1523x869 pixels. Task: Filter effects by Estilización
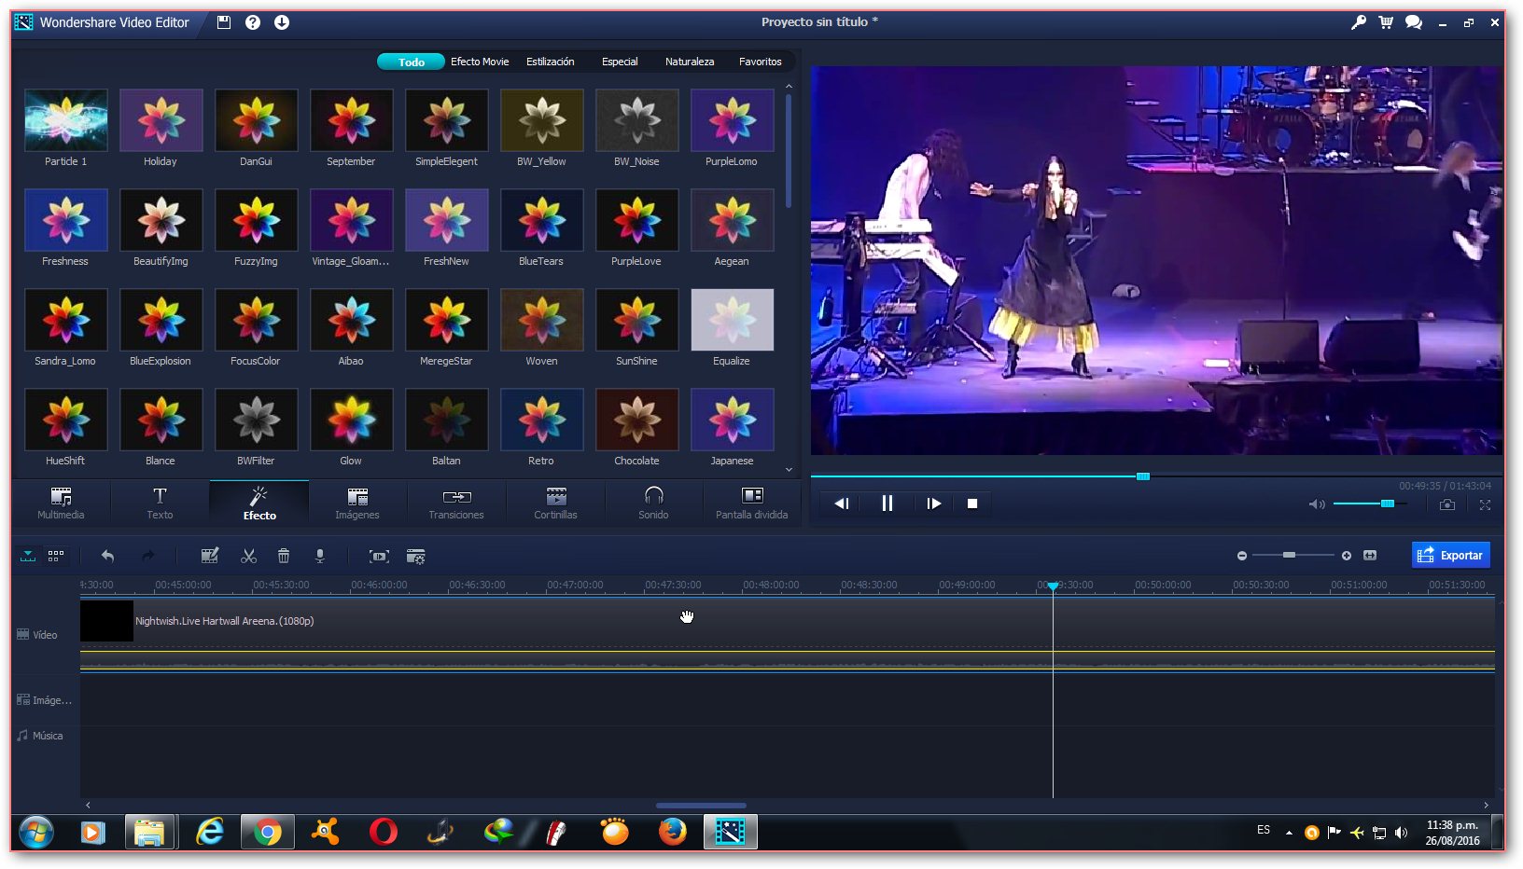551,62
